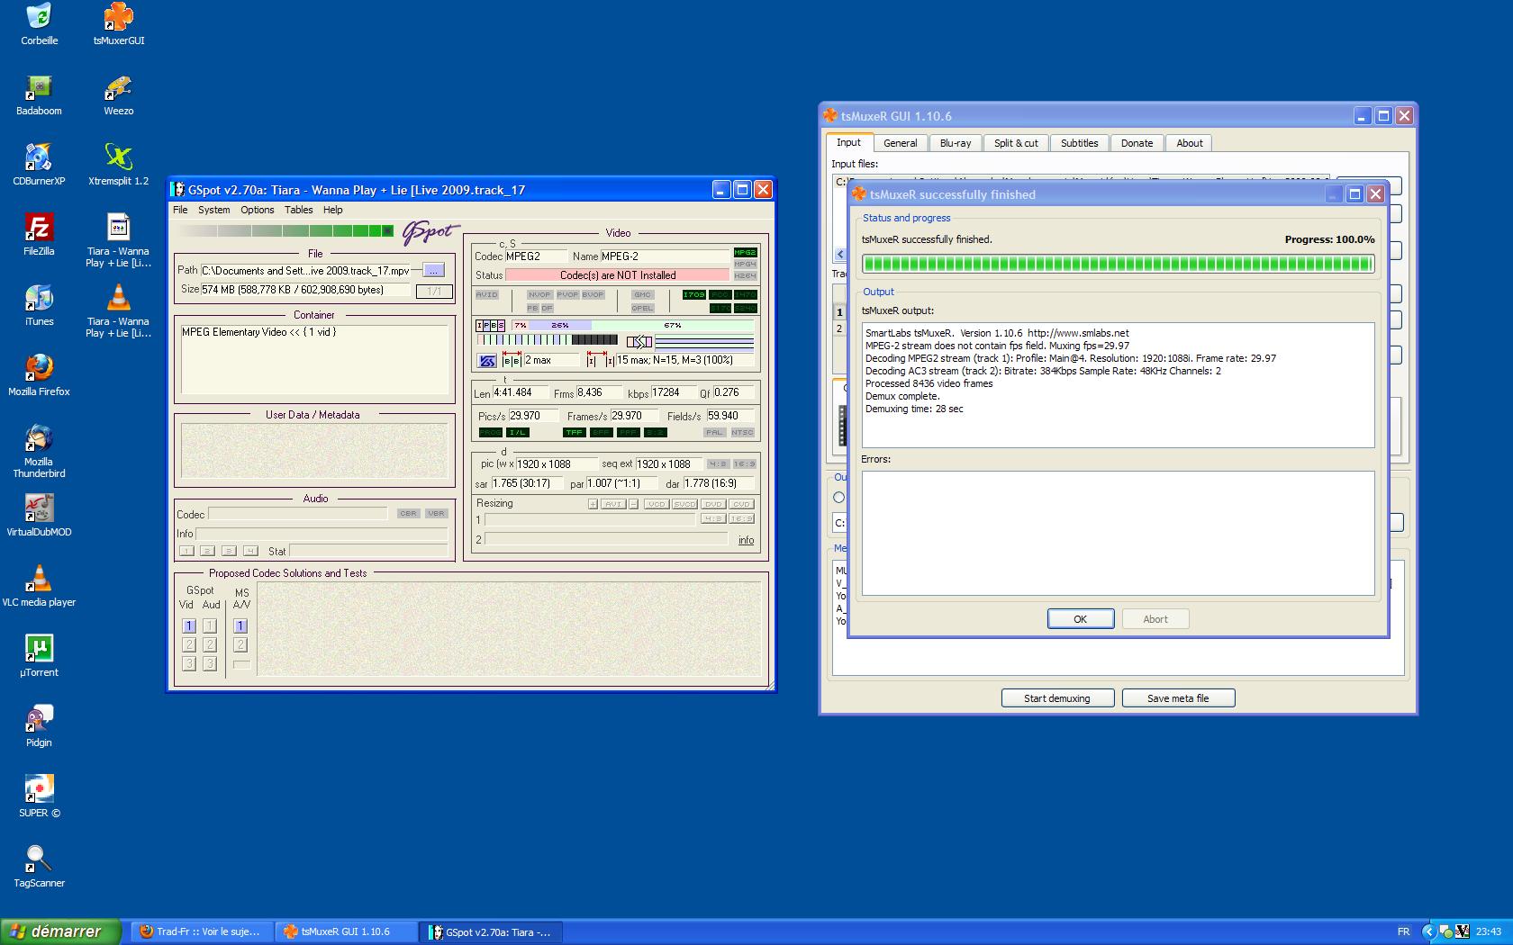
Task: Select the iTunes desktop shortcut
Action: [x=39, y=306]
